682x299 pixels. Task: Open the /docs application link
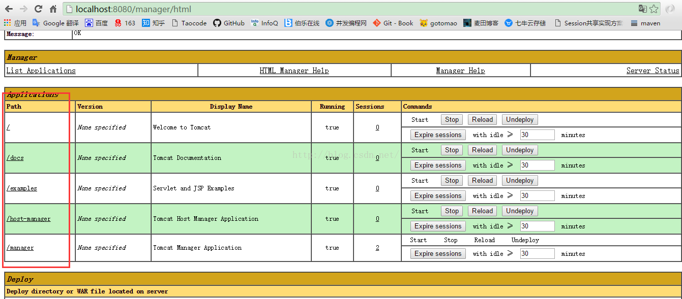tap(15, 158)
